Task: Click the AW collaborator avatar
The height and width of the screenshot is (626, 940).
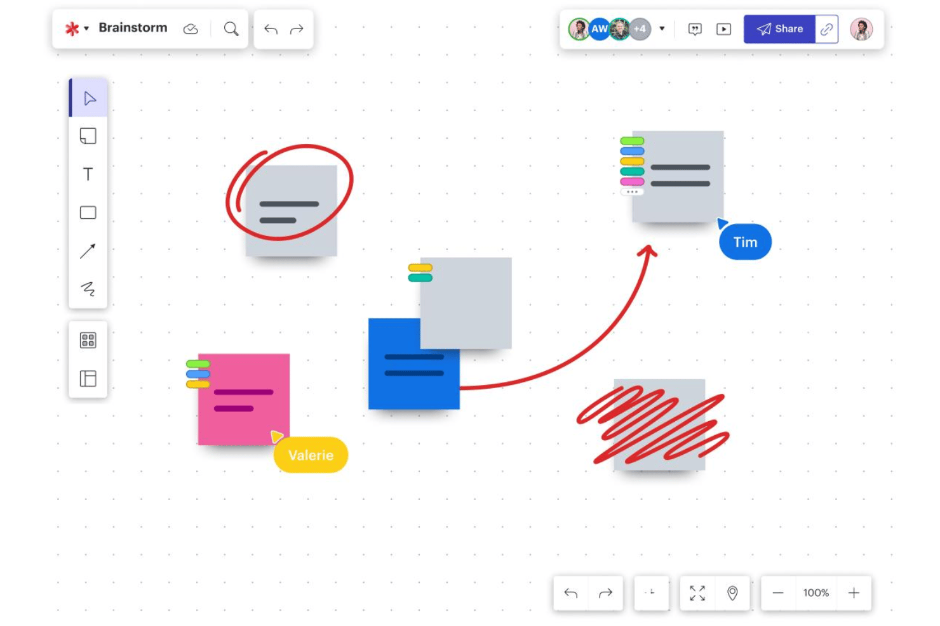Action: click(x=599, y=29)
